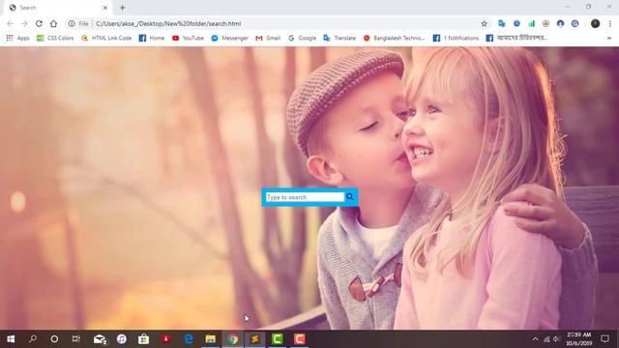This screenshot has height=348, width=619.
Task: Open the Messenger bookmark
Action: (x=230, y=38)
